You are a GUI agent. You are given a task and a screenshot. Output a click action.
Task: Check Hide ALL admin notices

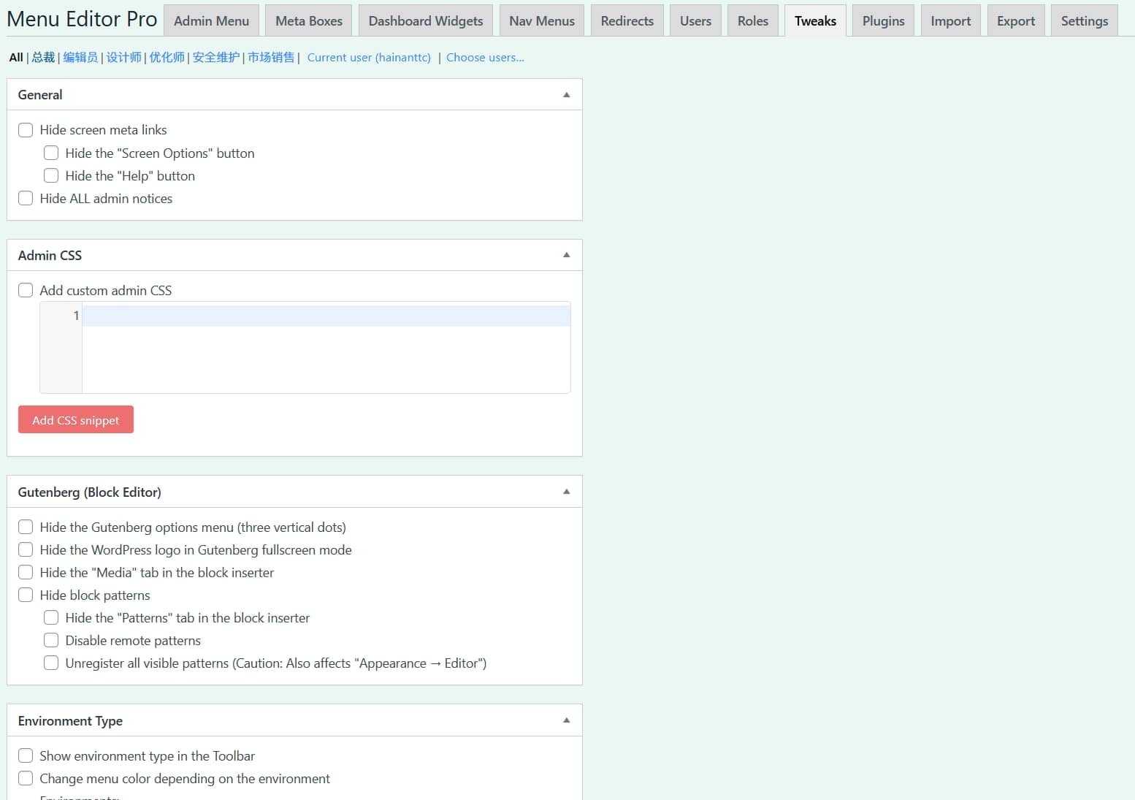click(x=26, y=199)
